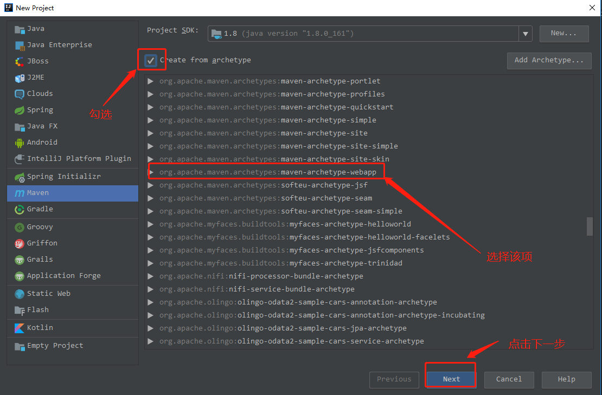Click New... SDK button
Image resolution: width=602 pixels, height=395 pixels.
563,34
